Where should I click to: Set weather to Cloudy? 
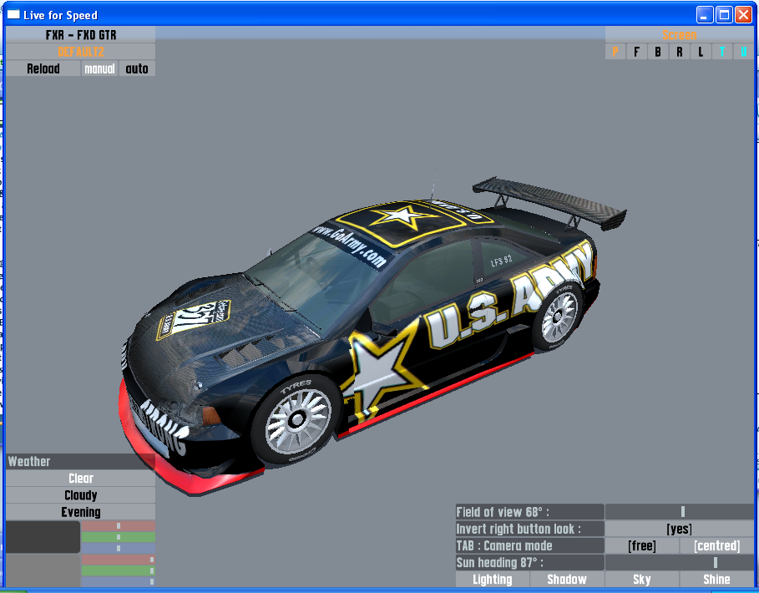pos(80,495)
